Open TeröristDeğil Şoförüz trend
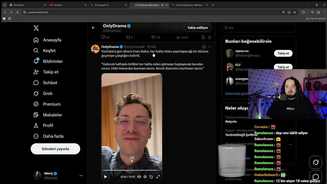Image resolution: width=327 pixels, height=184 pixels. (x=241, y=135)
